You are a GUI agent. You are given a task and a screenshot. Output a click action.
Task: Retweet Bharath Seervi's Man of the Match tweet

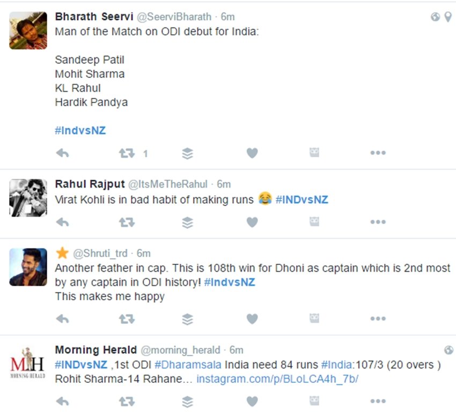pyautogui.click(x=127, y=153)
